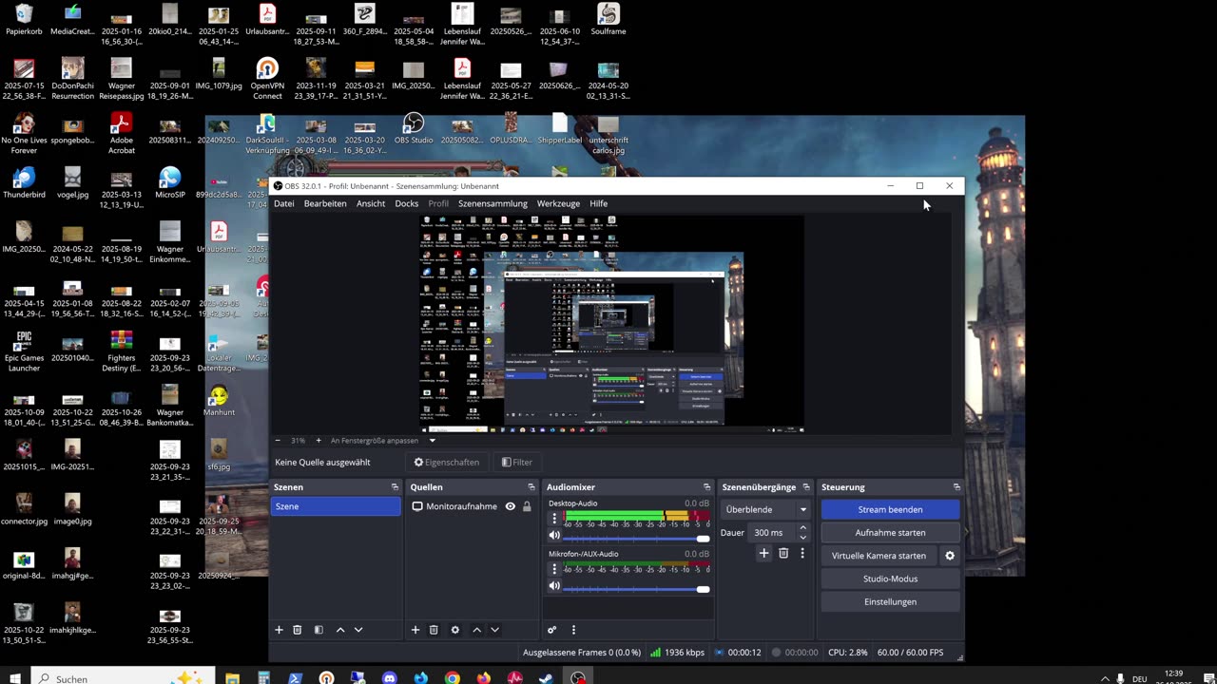Open Mikrofon-/AUX-Audio three-dot options menu
Screen dimensions: 1217x684
tap(554, 569)
